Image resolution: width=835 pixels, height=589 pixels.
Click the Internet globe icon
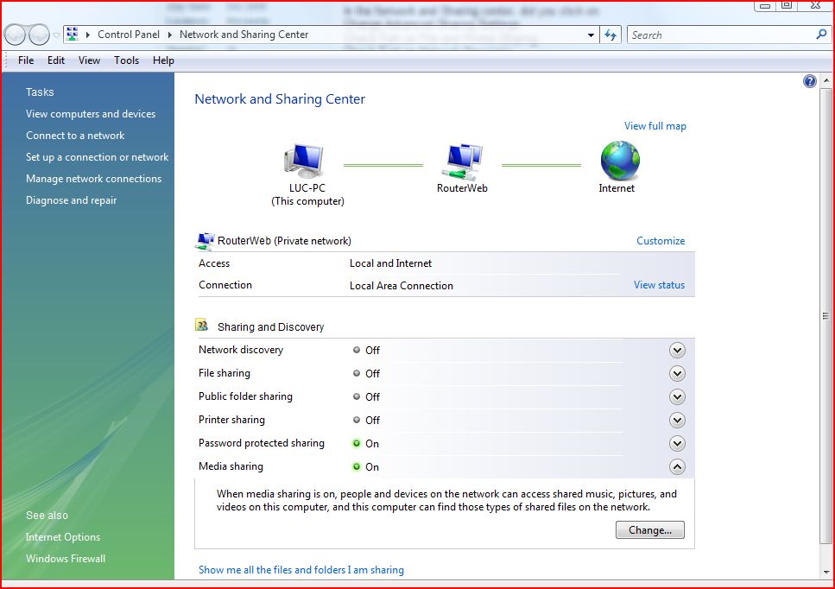click(619, 161)
